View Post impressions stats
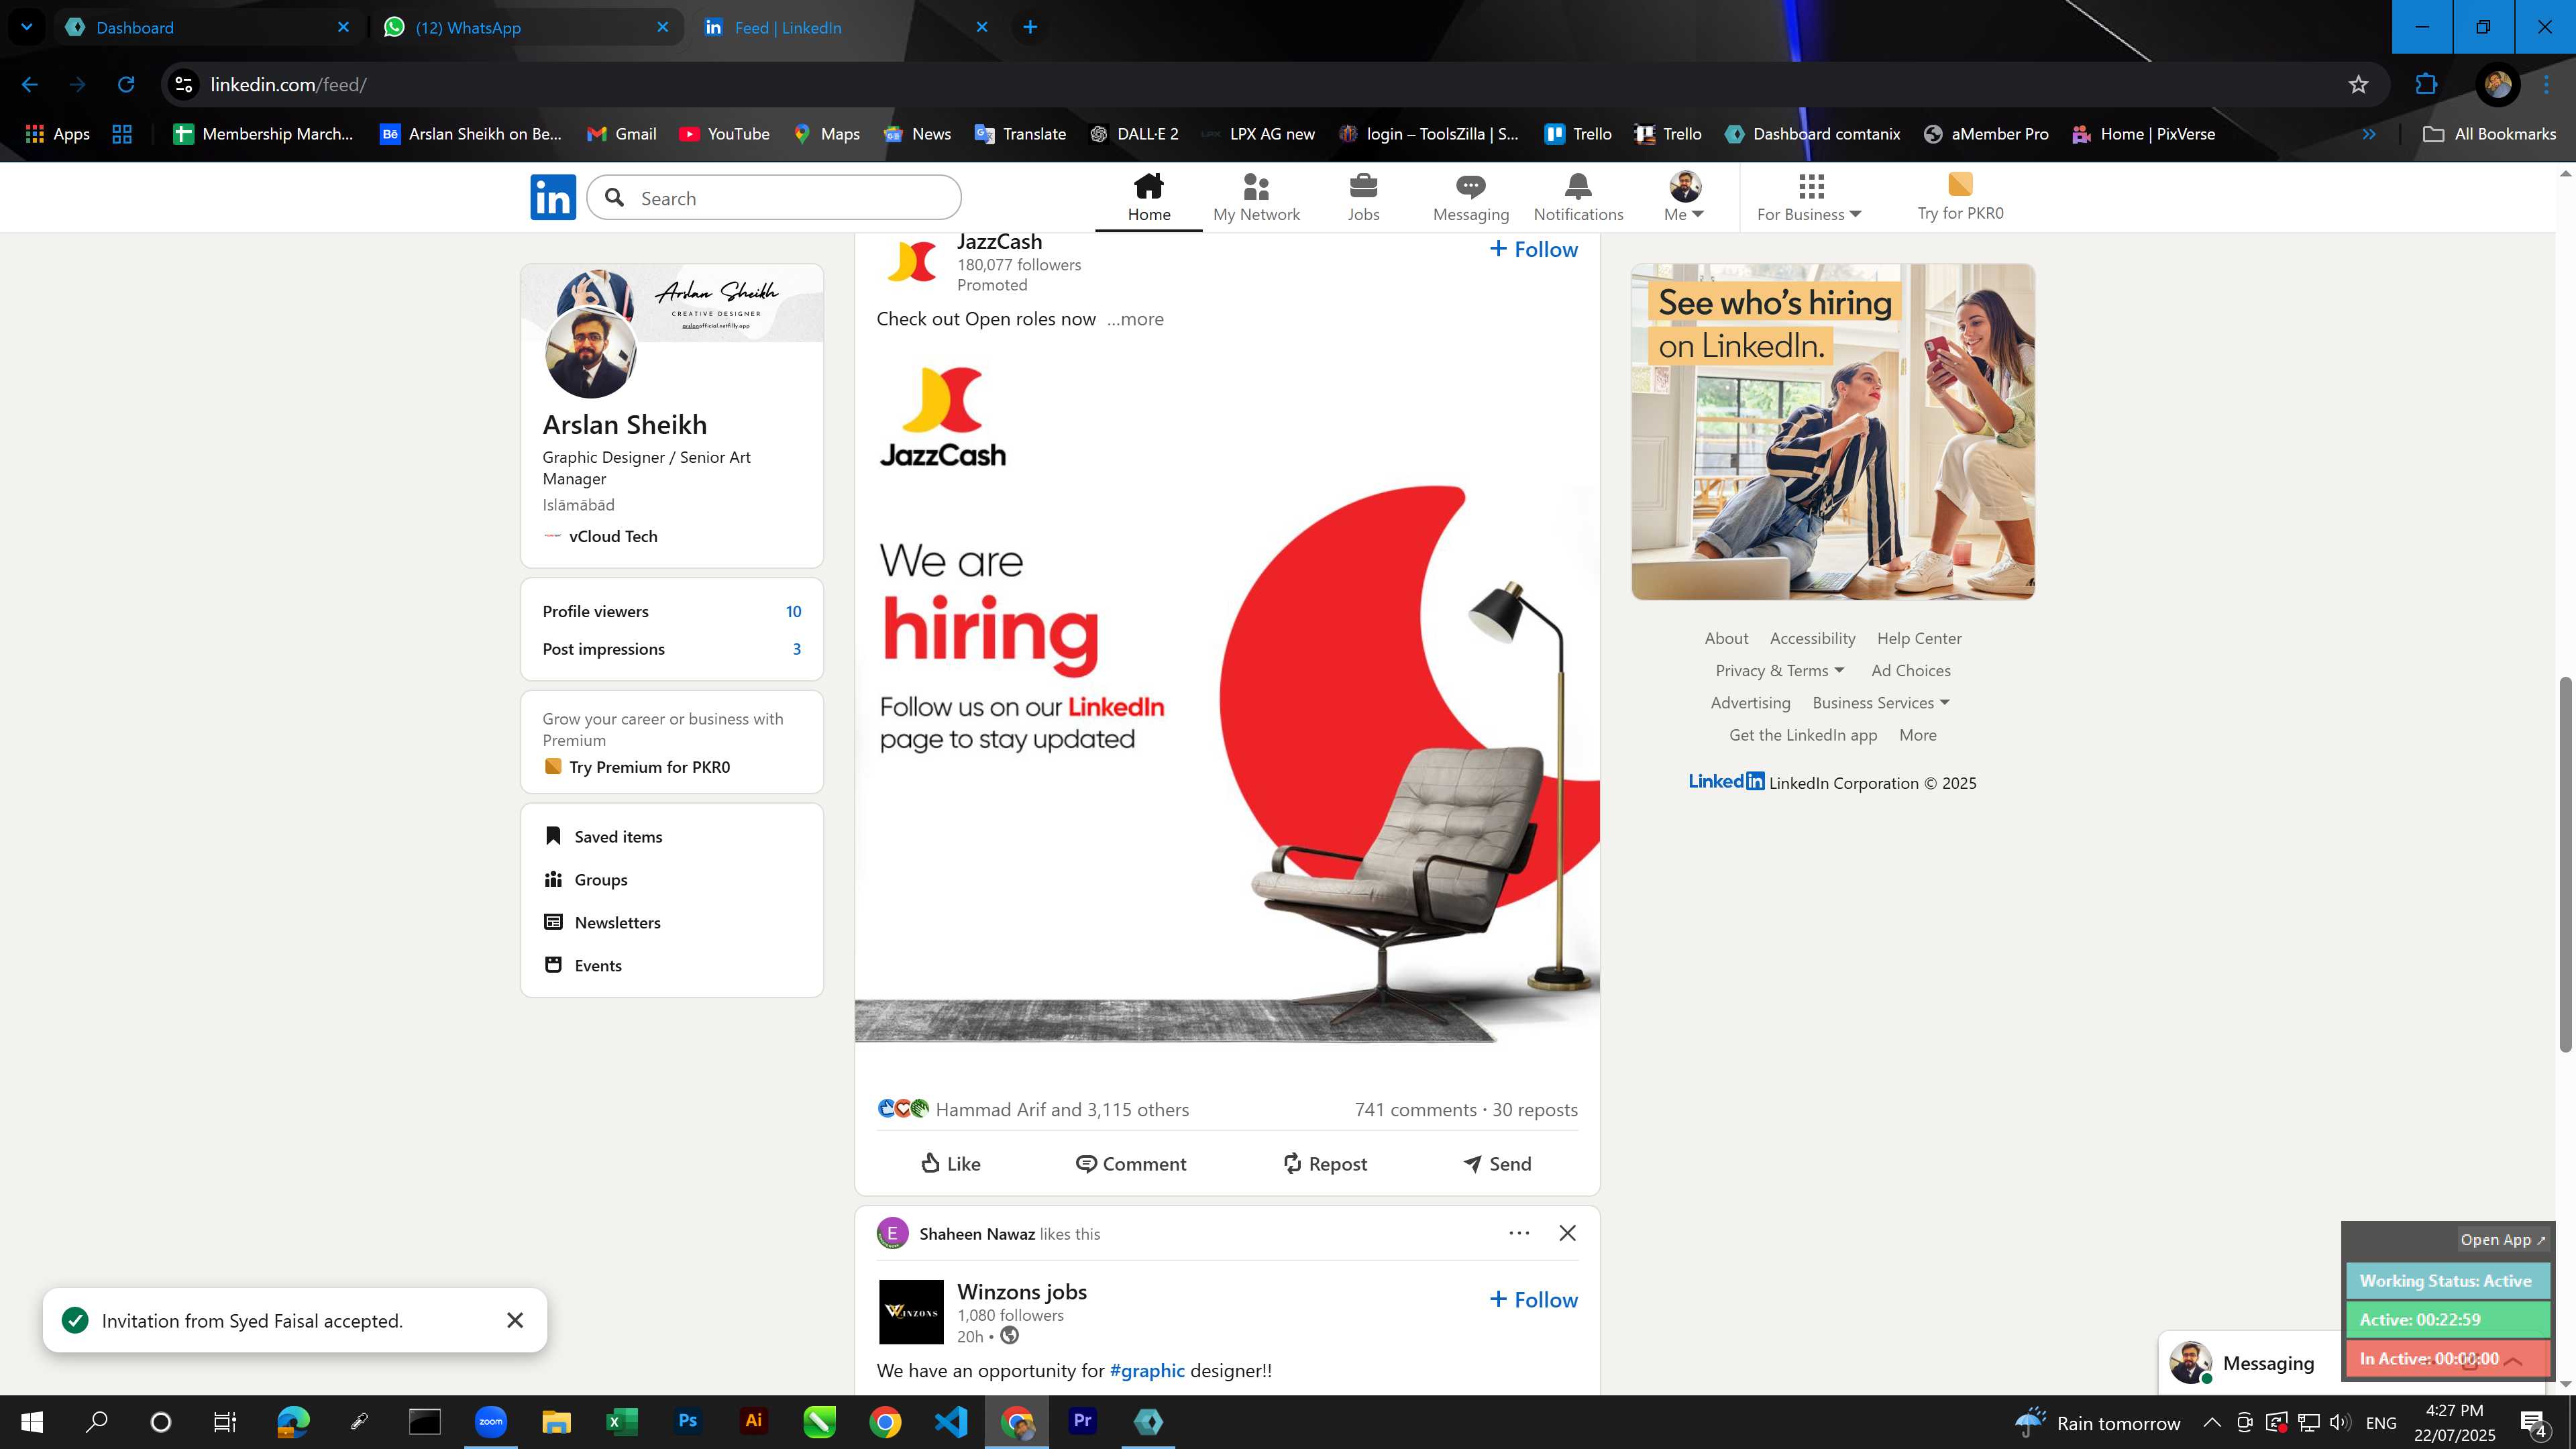2576x1449 pixels. (672, 649)
